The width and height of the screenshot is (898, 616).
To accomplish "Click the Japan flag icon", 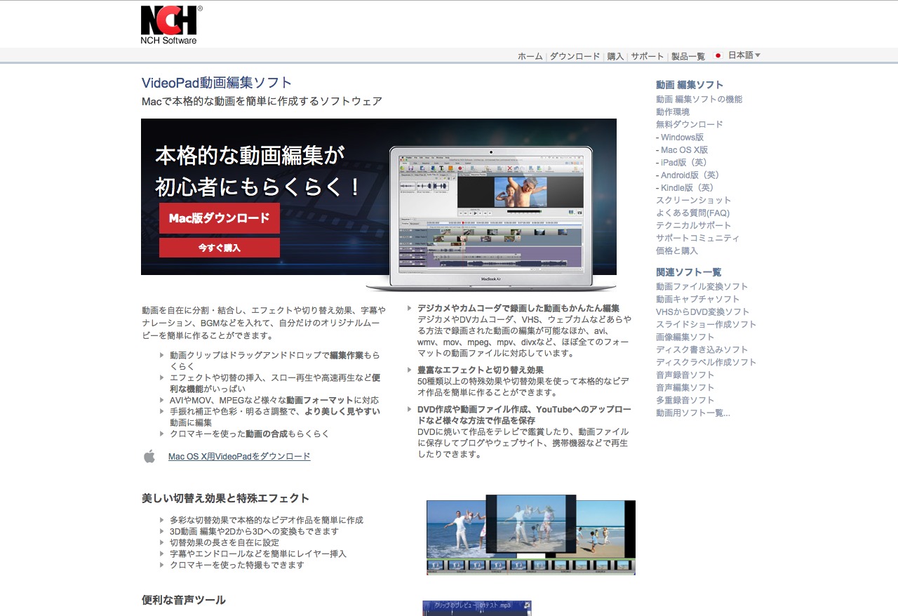I will pyautogui.click(x=718, y=55).
